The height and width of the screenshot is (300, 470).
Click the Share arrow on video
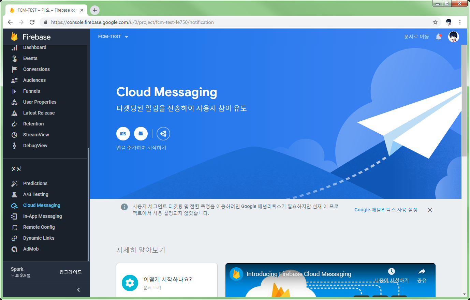pos(422,271)
